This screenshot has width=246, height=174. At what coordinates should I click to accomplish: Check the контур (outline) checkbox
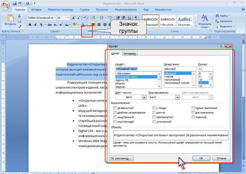(x=154, y=112)
